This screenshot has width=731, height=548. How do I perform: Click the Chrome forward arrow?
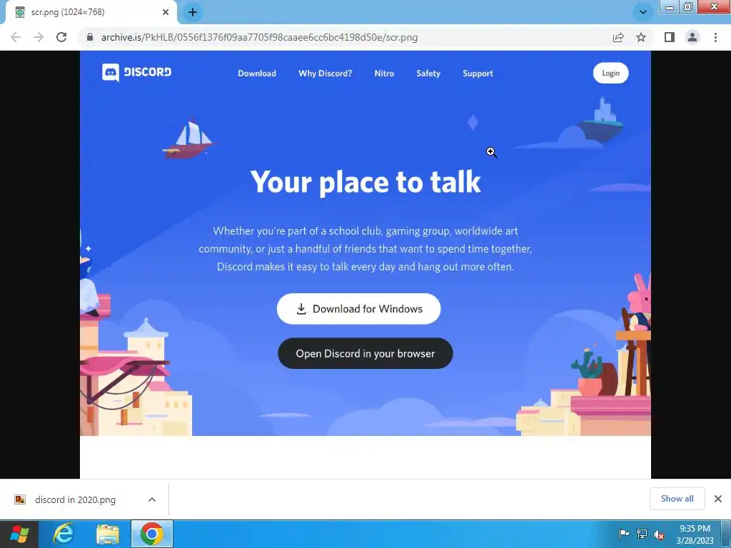39,37
